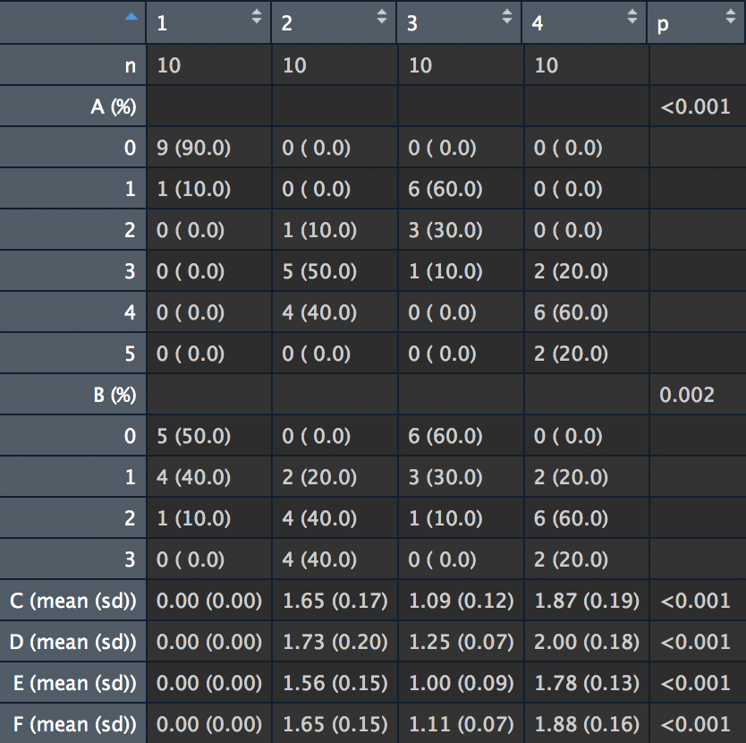Select the '9 (90.0)' cell
Viewport: 746px width, 743px height.
point(208,147)
